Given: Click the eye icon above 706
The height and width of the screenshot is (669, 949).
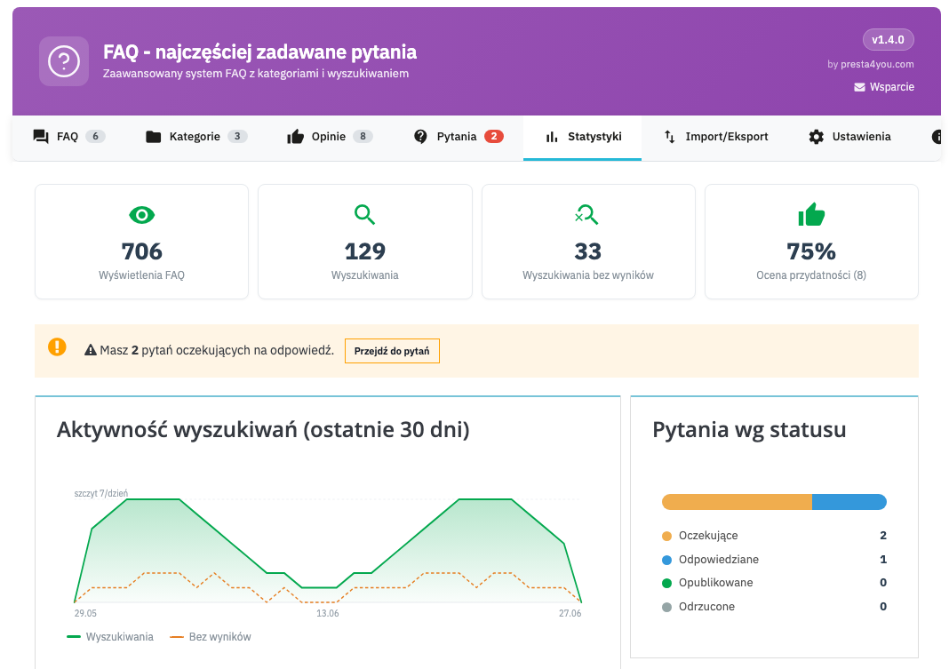Looking at the screenshot, I should coord(141,215).
